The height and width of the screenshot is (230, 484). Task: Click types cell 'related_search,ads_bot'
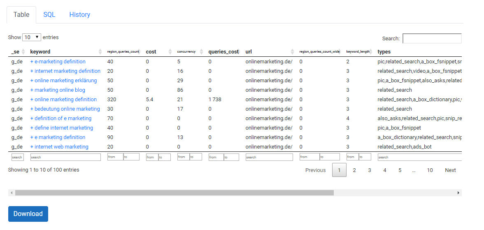pos(404,146)
